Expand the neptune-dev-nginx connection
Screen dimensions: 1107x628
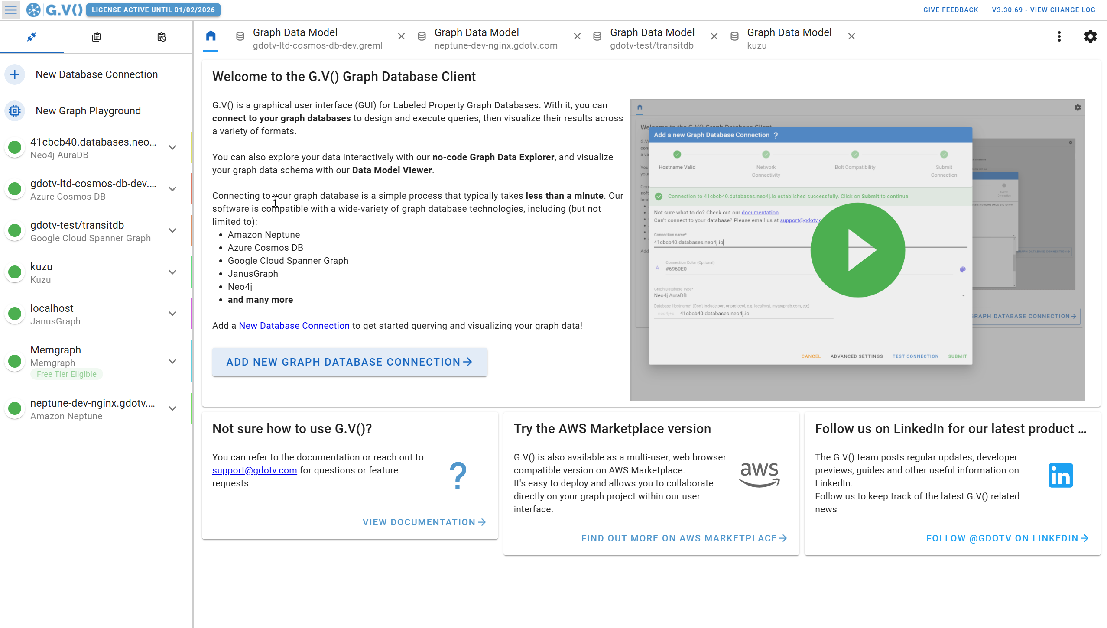[172, 409]
